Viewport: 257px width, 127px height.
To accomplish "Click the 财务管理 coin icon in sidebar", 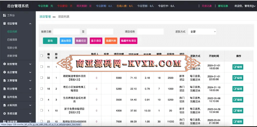I will (x=5, y=64).
